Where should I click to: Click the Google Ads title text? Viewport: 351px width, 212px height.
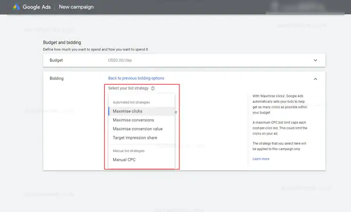(x=37, y=7)
